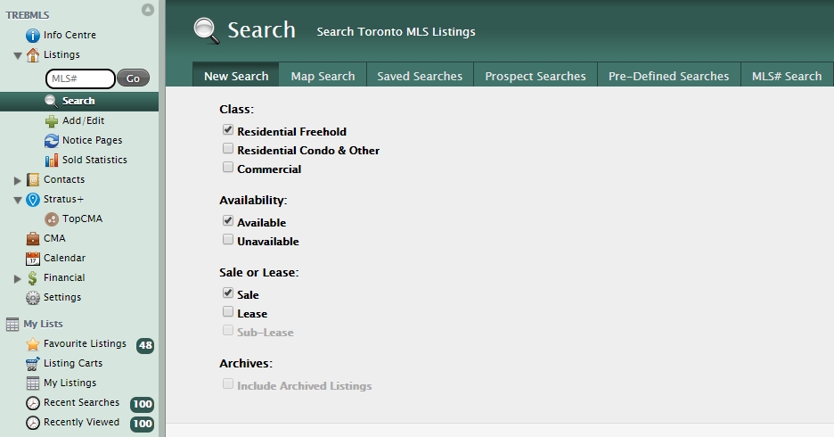Viewport: 834px width, 437px height.
Task: Open the CMA briefcase icon
Action: point(33,239)
